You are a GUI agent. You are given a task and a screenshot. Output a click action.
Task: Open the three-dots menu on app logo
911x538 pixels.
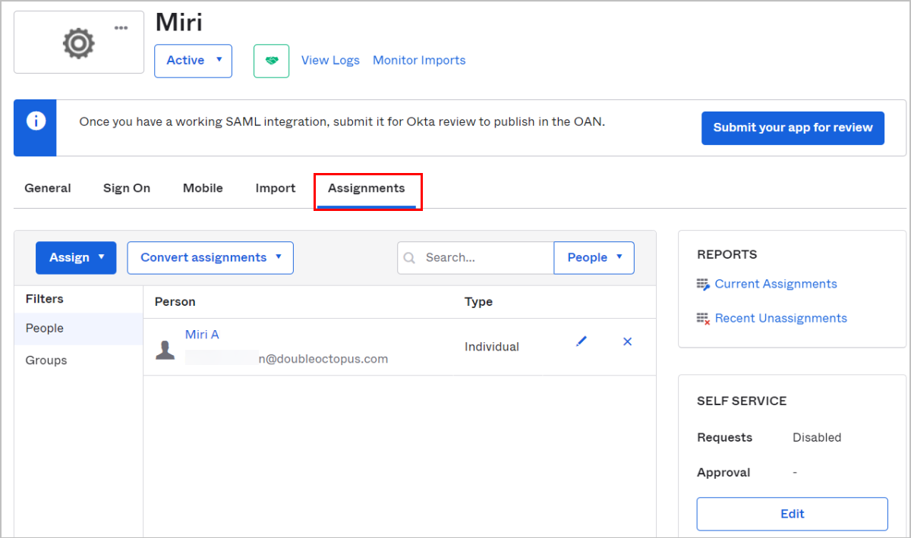click(x=121, y=27)
